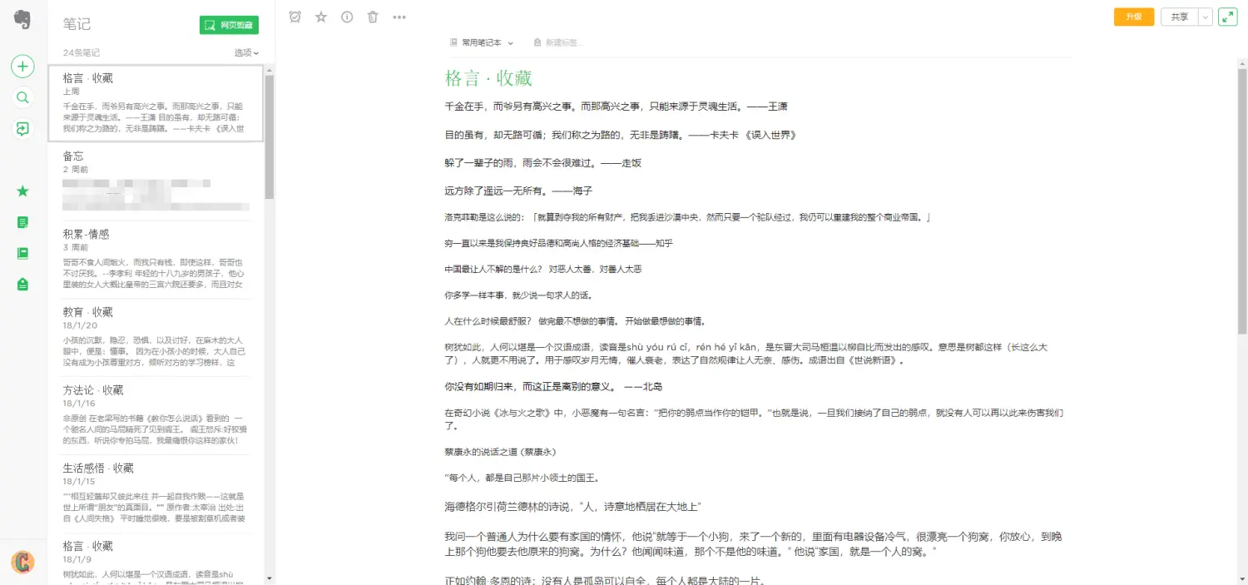Click the 新建标签 tag input field
This screenshot has height=585, width=1248.
[559, 42]
